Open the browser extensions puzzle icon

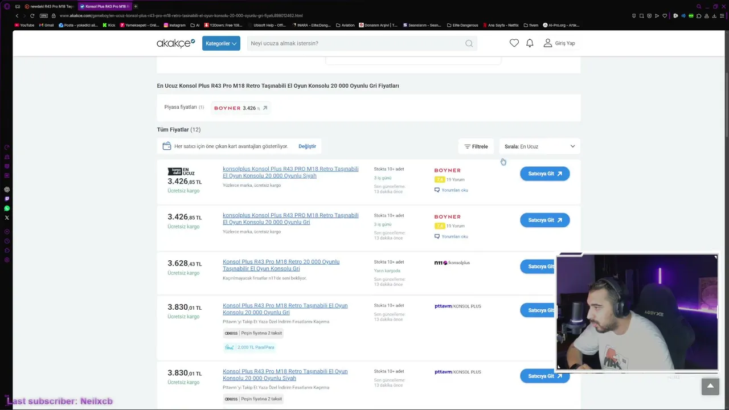tap(699, 16)
